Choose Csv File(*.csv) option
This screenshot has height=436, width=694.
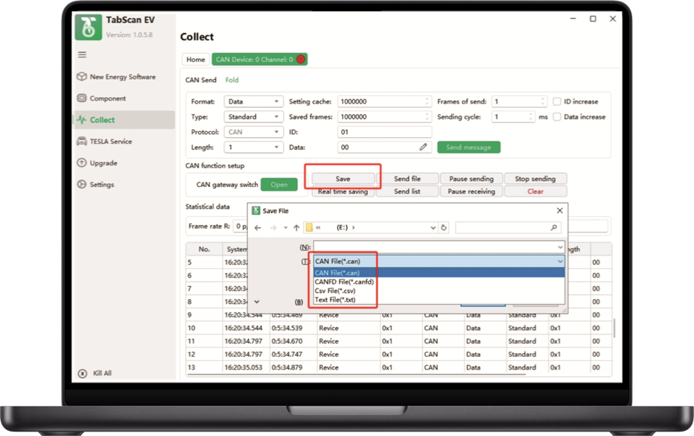pos(439,291)
